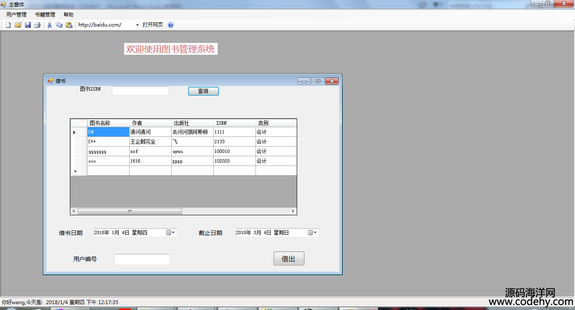Click the Save floppy disk icon

click(x=28, y=25)
